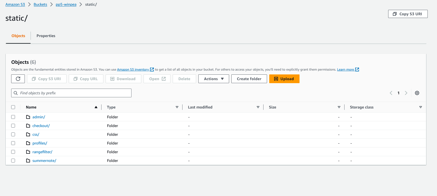Open the table preferences gear icon
This screenshot has width=437, height=196.
click(417, 93)
